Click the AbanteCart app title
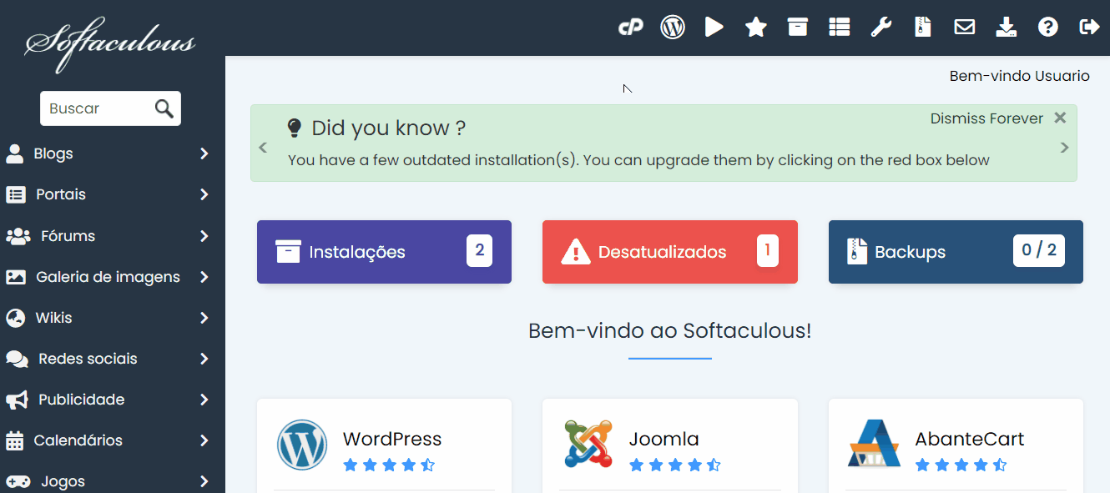Screen dimensions: 1110x493 pos(969,439)
